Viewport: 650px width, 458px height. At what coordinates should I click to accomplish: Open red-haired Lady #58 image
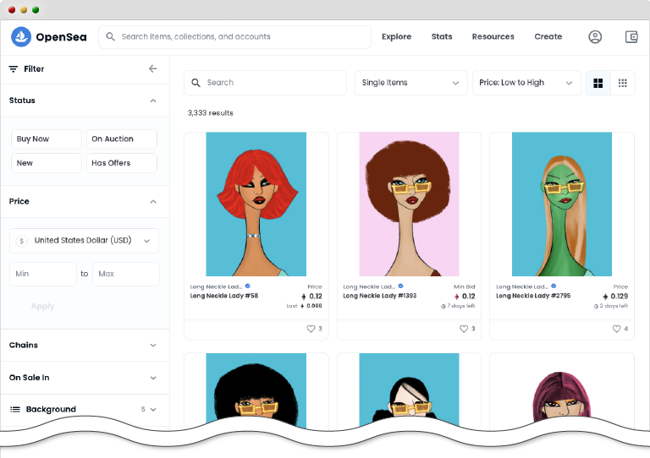256,204
